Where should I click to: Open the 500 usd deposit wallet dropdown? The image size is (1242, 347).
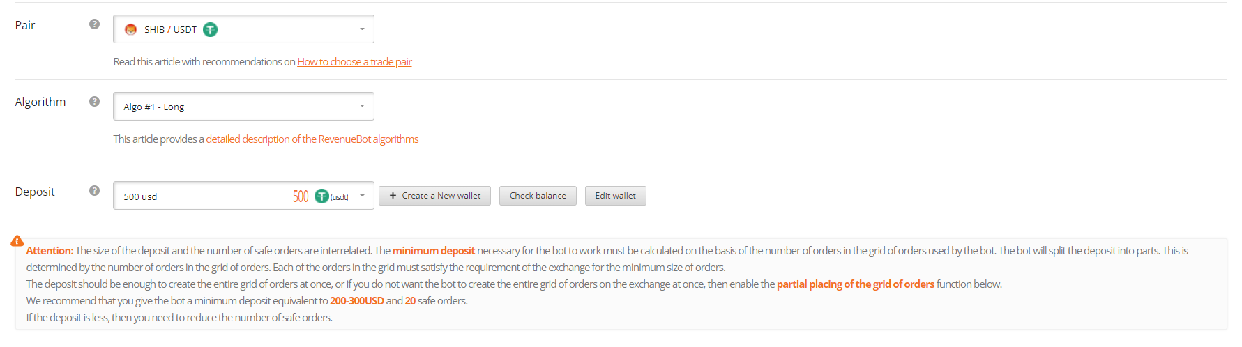coord(243,196)
